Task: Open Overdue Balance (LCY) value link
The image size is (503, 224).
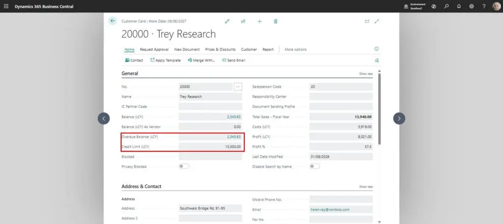Action: point(233,137)
